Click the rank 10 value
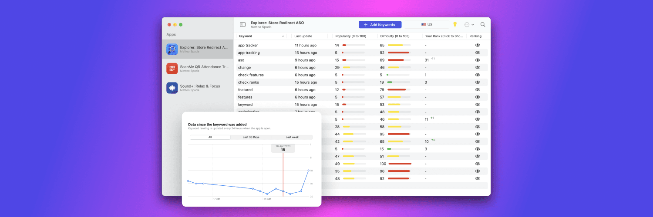653x217 pixels. click(x=427, y=141)
